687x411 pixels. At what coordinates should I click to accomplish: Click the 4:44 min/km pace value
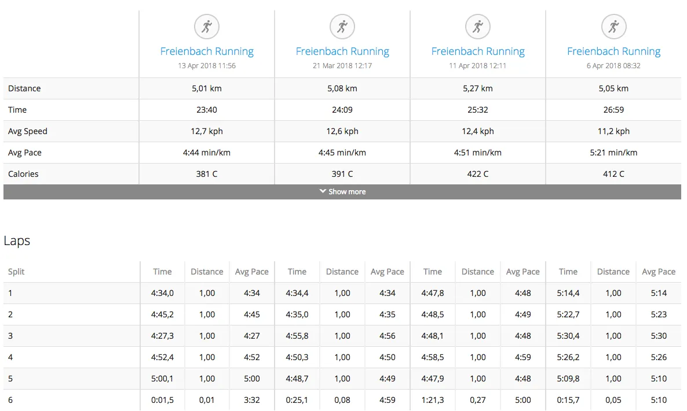point(207,153)
